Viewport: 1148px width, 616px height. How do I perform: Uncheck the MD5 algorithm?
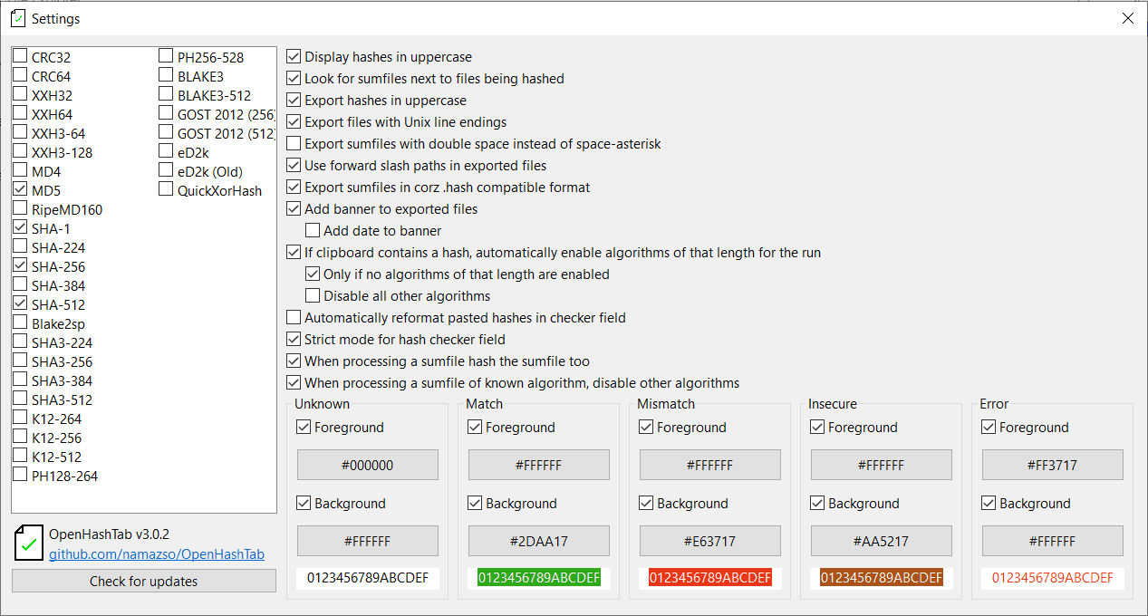[x=20, y=190]
